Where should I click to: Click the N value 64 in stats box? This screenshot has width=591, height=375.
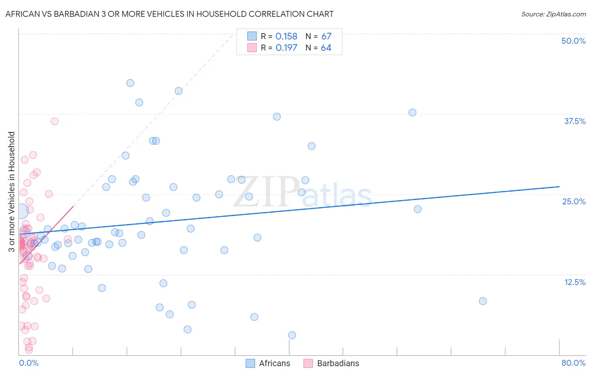coord(326,48)
